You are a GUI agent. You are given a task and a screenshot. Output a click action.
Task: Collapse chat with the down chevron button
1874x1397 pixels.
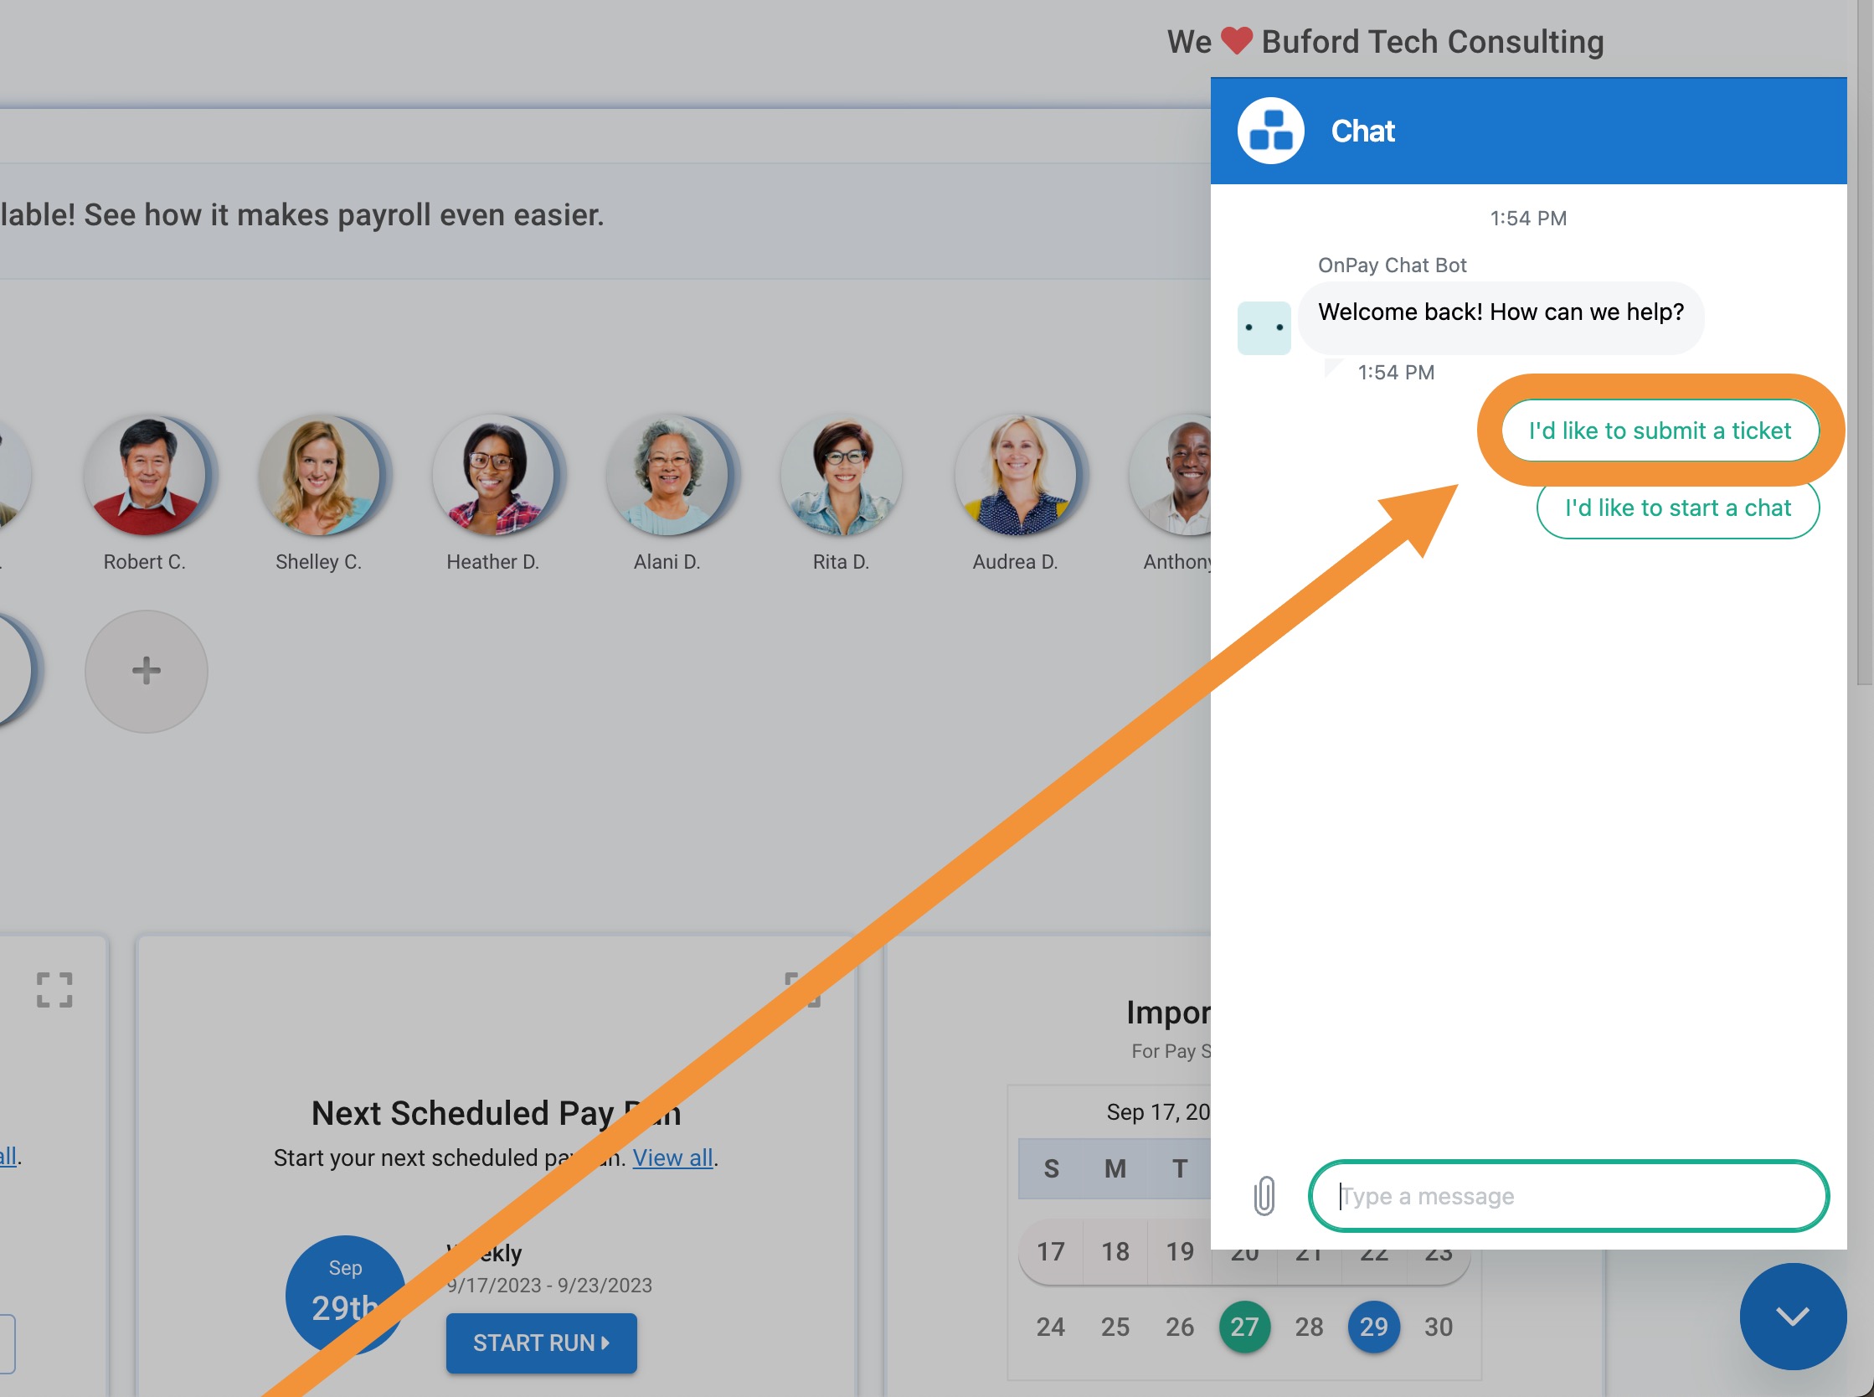click(1792, 1316)
